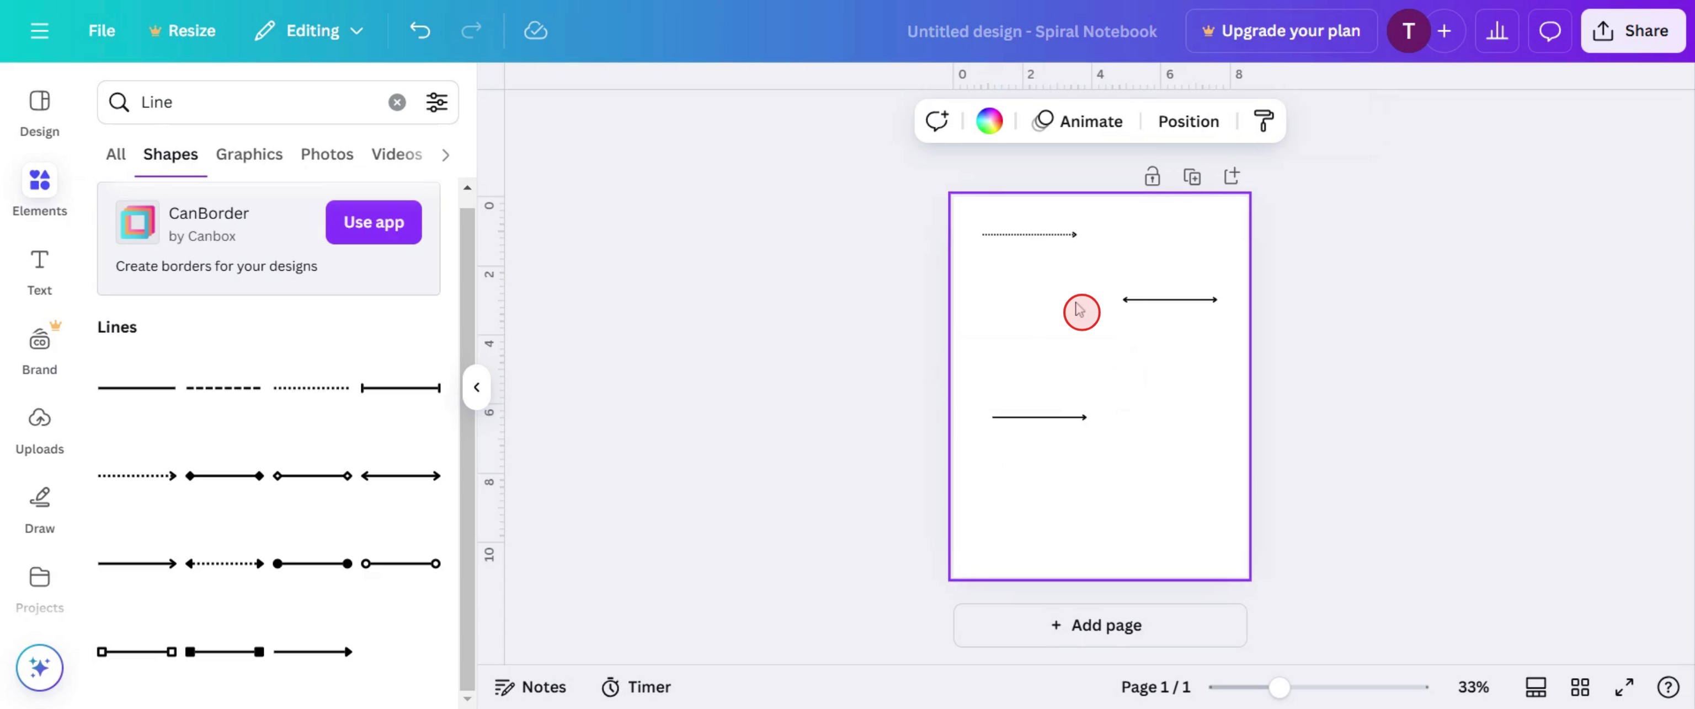Image resolution: width=1695 pixels, height=709 pixels.
Task: Switch to the Graphics tab
Action: (x=249, y=154)
